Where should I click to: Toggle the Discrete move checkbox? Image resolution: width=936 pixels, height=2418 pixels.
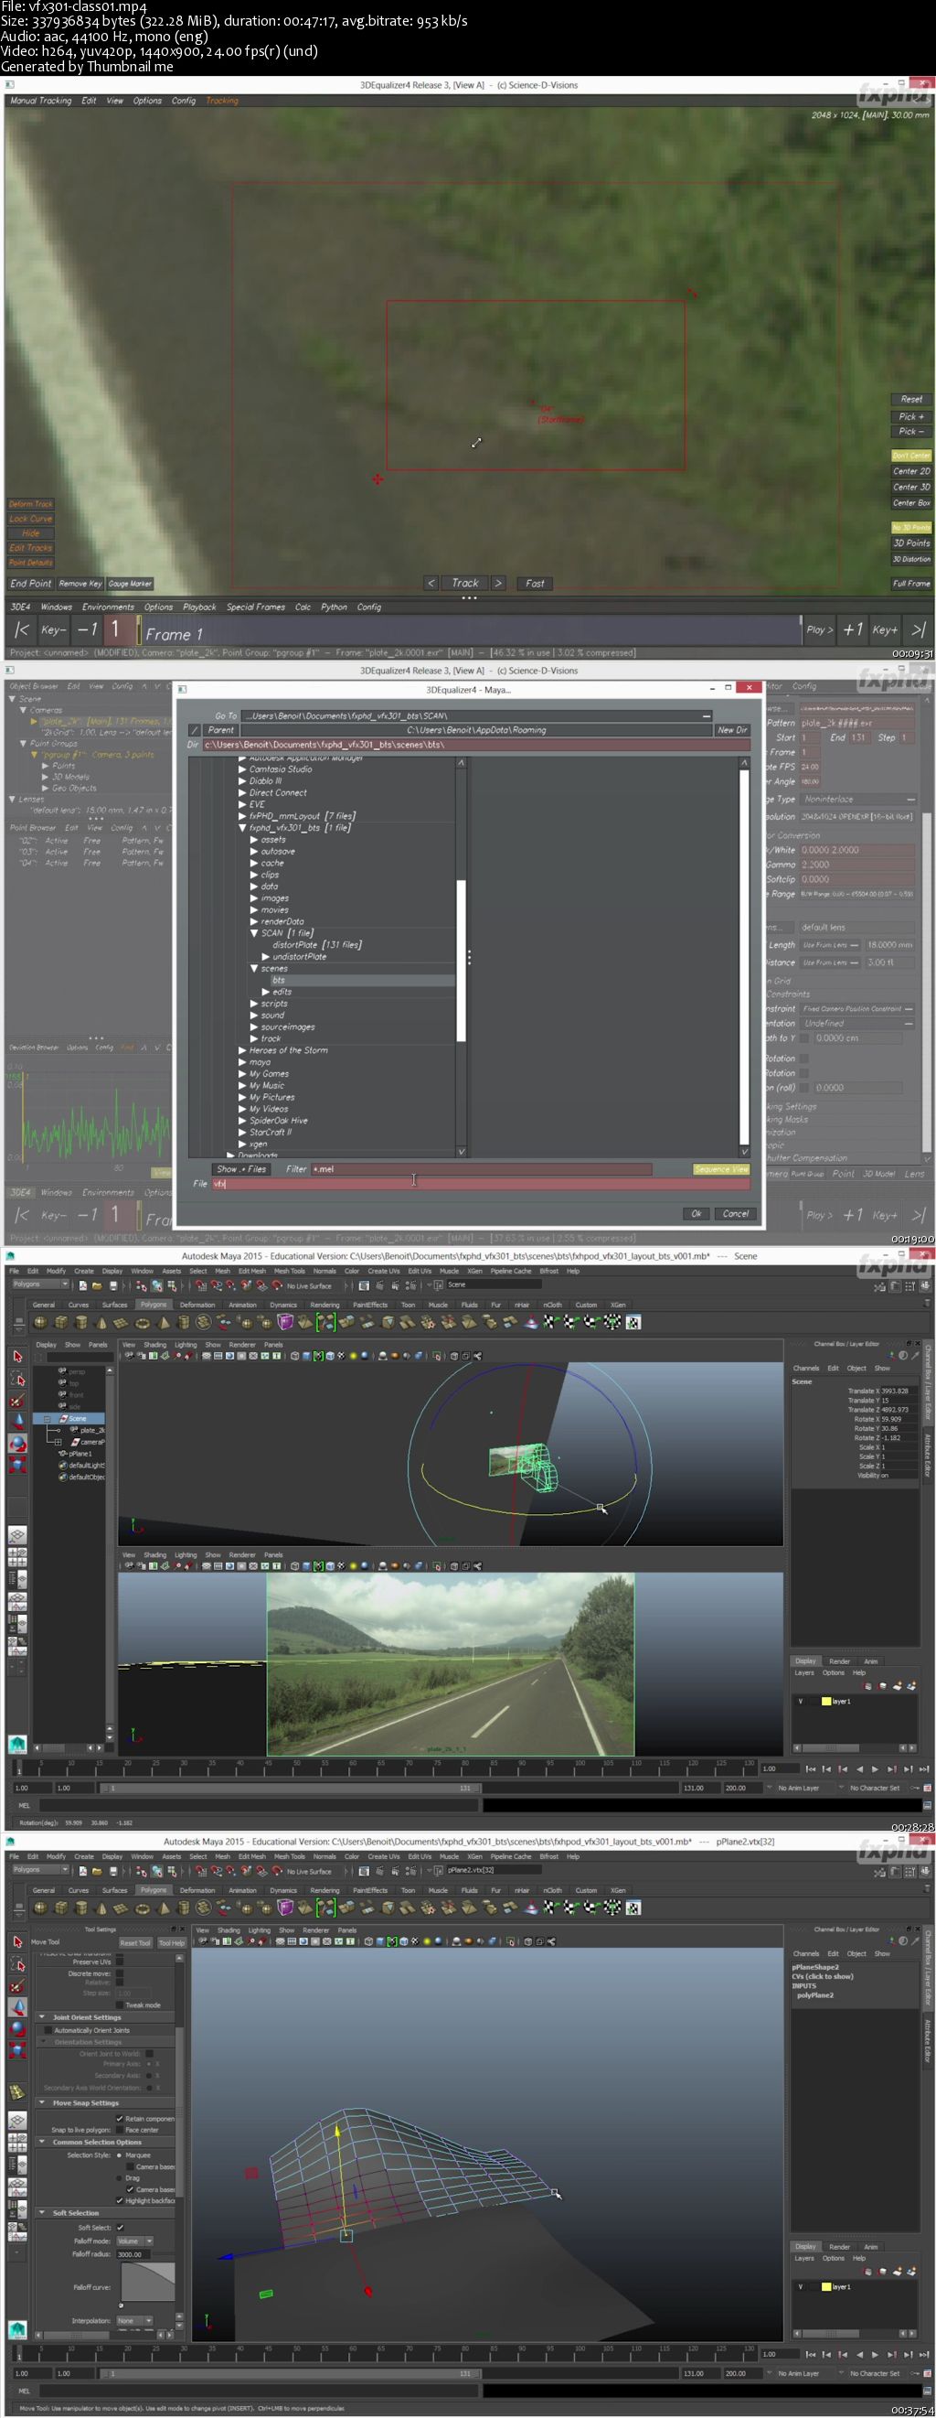119,1973
